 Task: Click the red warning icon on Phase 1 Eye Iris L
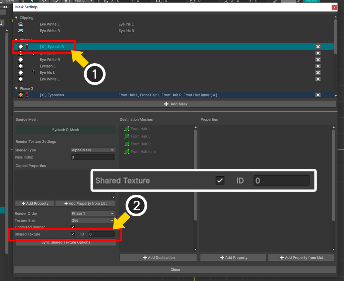point(34,72)
